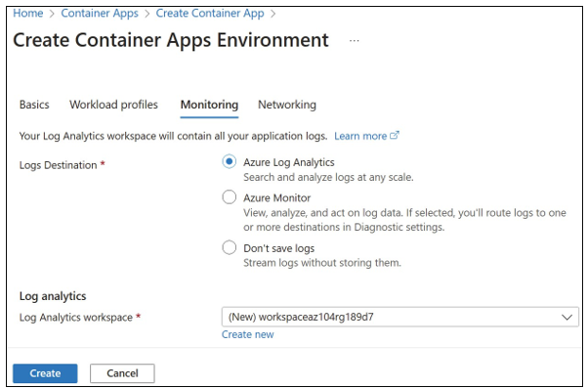This screenshot has width=588, height=389.
Task: Open the Learn more link
Action: tap(360, 136)
